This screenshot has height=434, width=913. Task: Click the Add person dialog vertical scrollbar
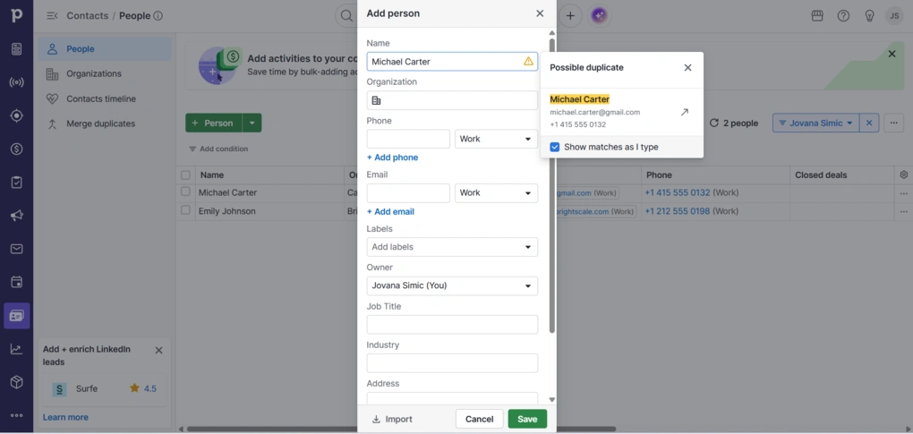click(552, 186)
